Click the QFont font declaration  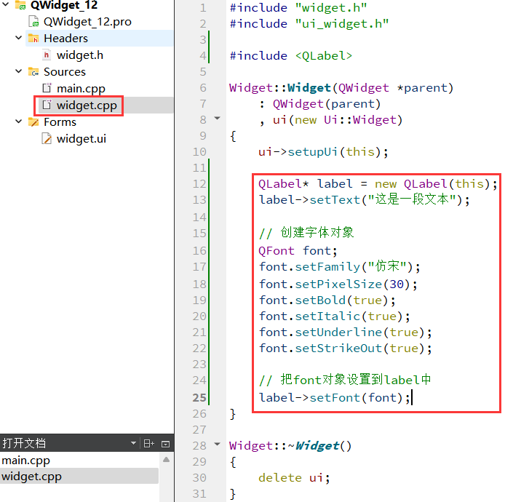pos(298,251)
